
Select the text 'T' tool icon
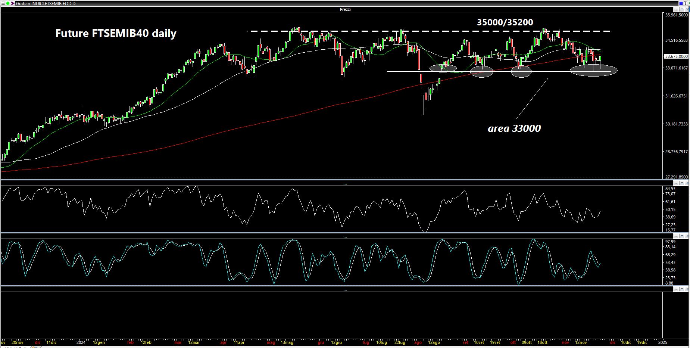click(686, 3)
